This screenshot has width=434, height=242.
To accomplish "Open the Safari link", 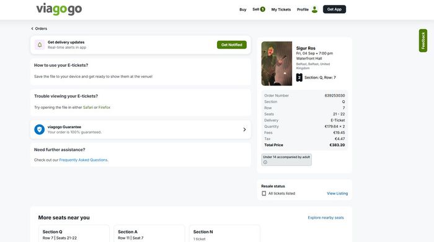I will pos(88,108).
